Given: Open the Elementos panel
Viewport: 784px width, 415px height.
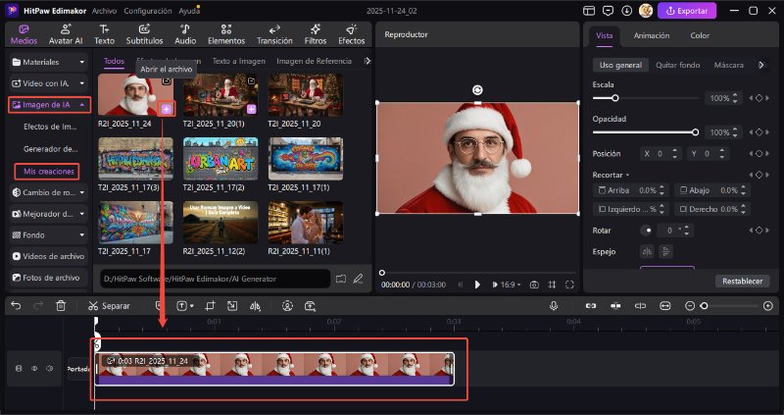Looking at the screenshot, I should tap(226, 34).
